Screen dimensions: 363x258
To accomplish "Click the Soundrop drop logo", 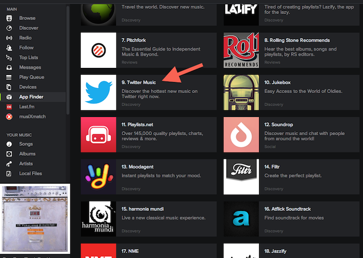I will pos(241,135).
